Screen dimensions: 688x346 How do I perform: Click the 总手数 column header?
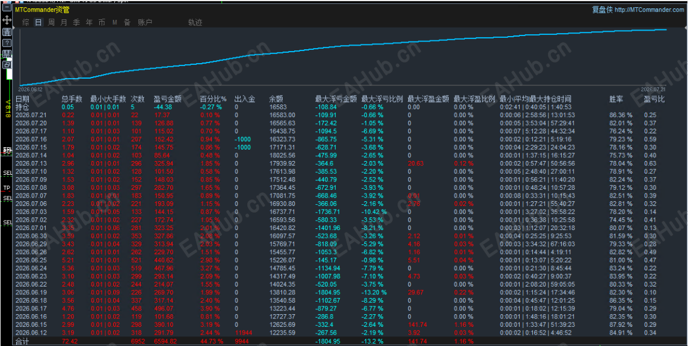coord(72,99)
